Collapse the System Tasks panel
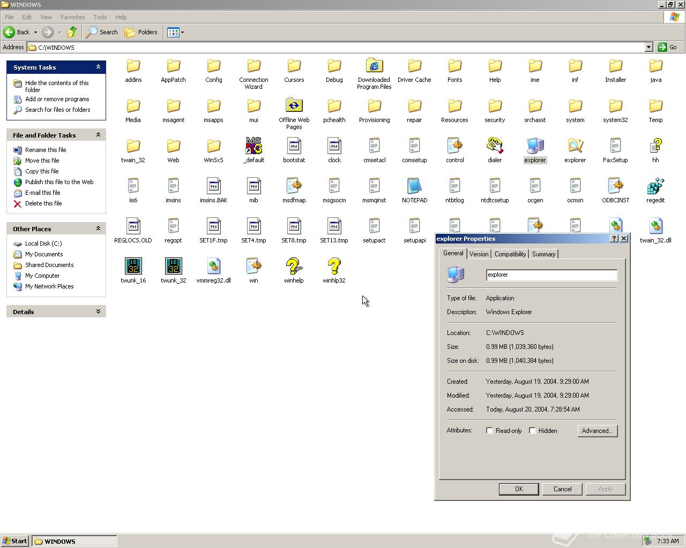This screenshot has height=548, width=686. tap(98, 67)
